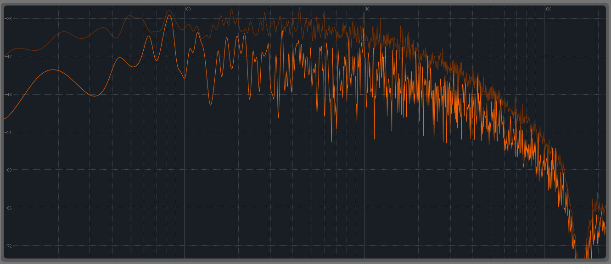The width and height of the screenshot is (611, 264).
Task: Click the -42 dB level label
Action: pyautogui.click(x=9, y=57)
